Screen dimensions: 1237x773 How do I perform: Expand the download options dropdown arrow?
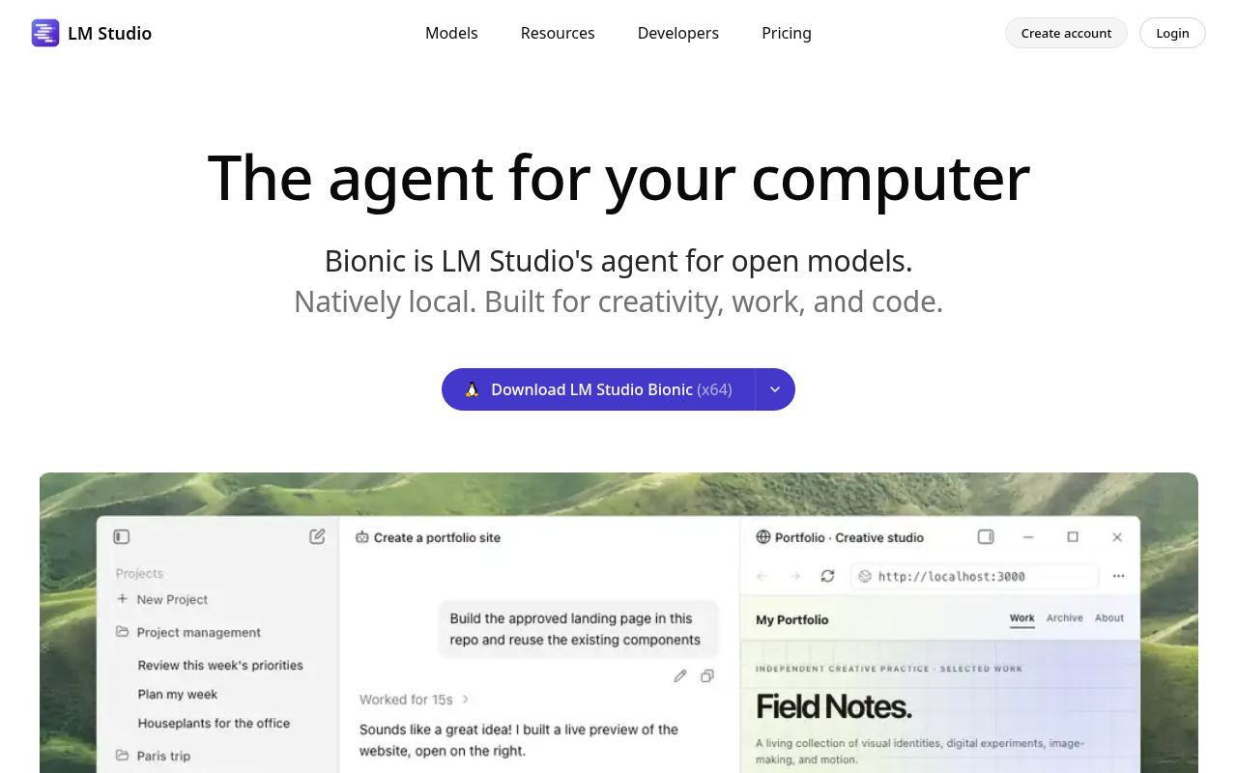tap(775, 389)
